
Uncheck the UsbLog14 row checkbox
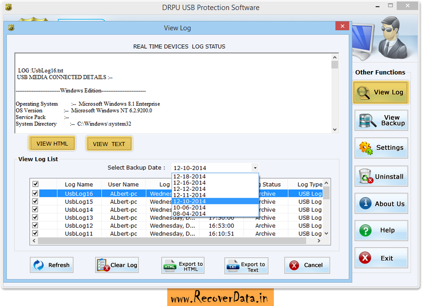pos(35,209)
